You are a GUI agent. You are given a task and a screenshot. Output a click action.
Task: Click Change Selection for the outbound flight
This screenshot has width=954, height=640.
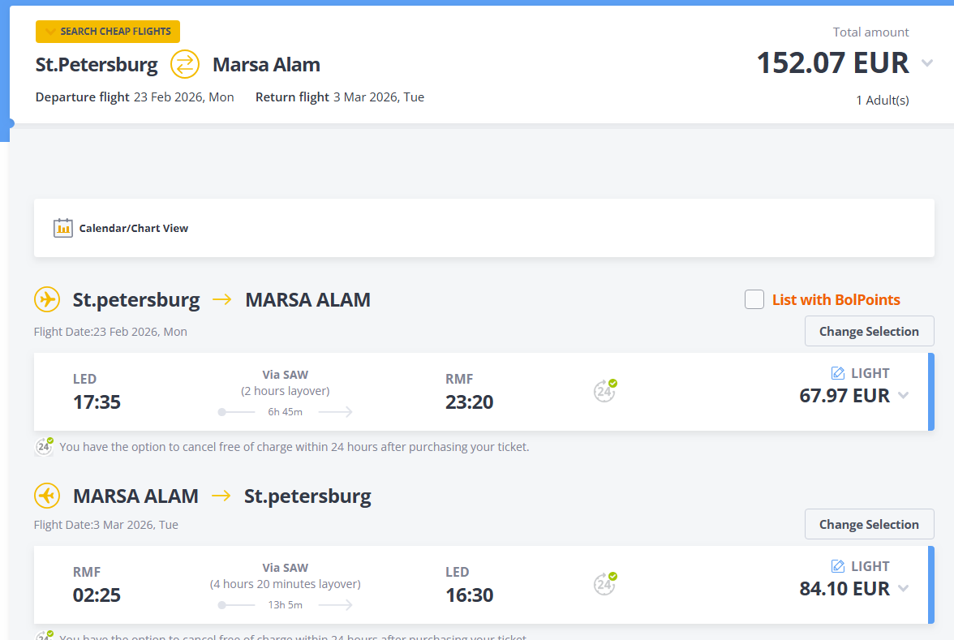869,331
